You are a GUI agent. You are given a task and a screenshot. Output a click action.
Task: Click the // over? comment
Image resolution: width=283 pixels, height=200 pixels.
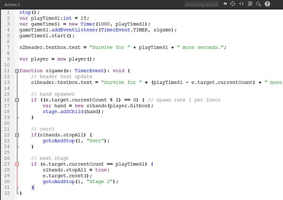tap(42, 129)
